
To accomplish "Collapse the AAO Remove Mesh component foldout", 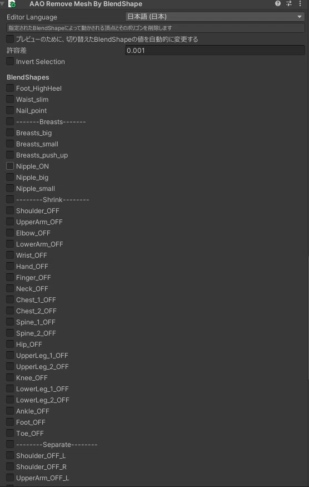I will click(2, 4).
